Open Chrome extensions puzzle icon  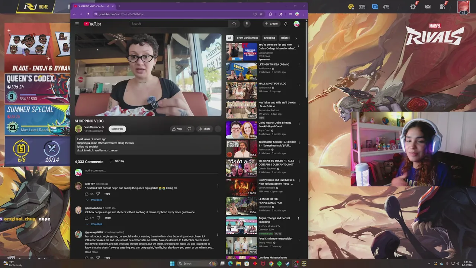tap(270, 14)
